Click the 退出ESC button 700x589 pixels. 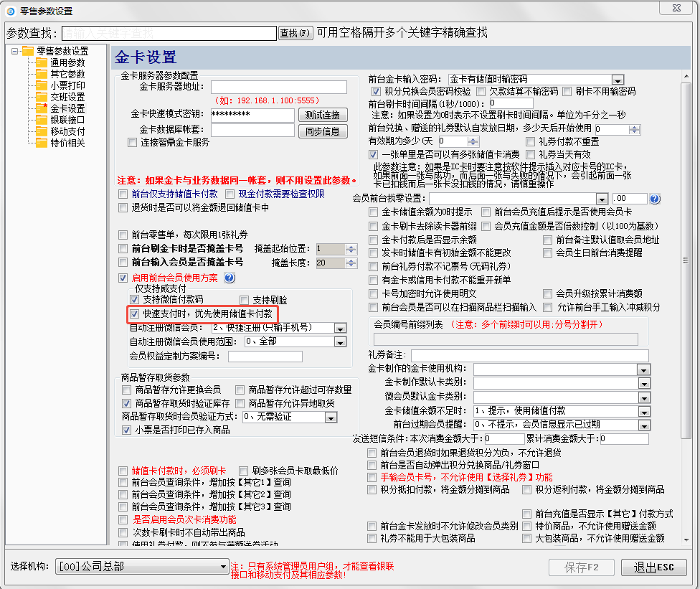pyautogui.click(x=653, y=567)
